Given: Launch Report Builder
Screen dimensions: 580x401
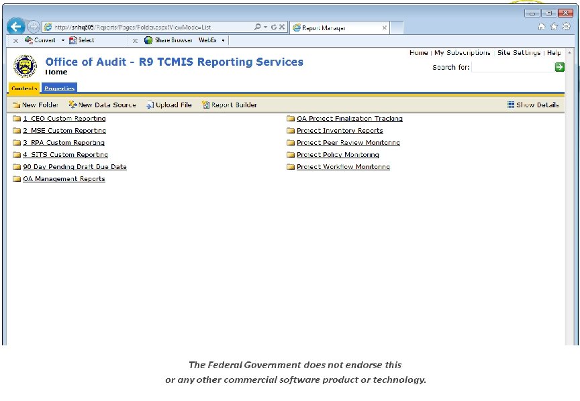Looking at the screenshot, I should point(230,105).
